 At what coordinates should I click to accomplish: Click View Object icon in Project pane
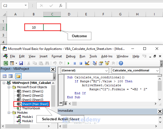click(10, 76)
